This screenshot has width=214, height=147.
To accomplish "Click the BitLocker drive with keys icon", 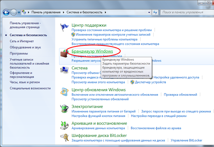I will coord(65,138).
